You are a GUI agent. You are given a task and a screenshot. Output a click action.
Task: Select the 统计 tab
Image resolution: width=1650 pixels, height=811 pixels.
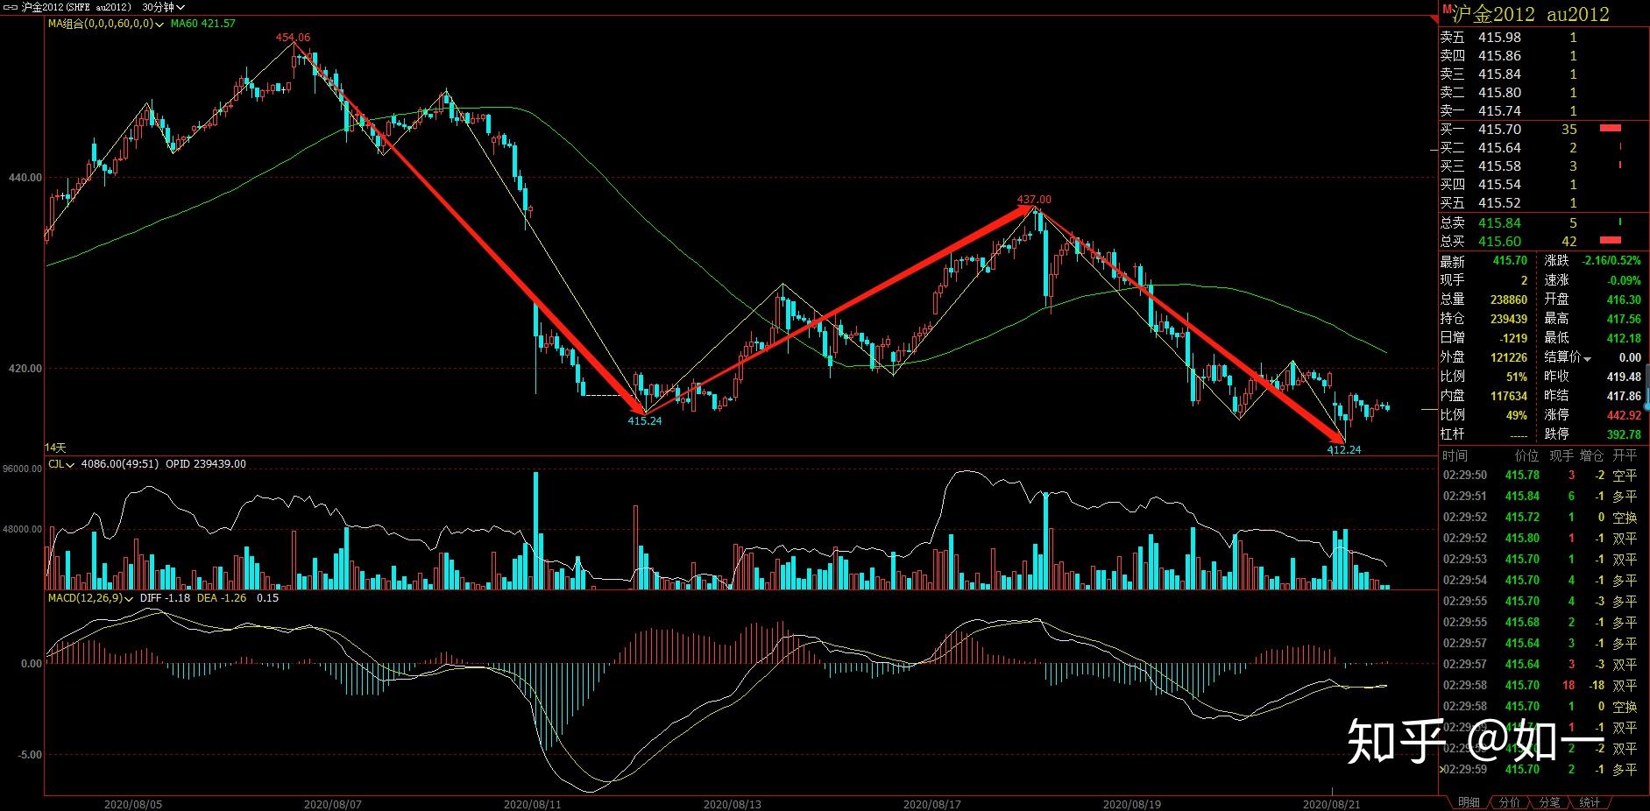[x=1590, y=802]
